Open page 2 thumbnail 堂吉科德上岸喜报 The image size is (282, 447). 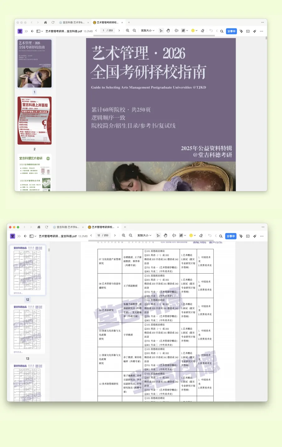point(35,120)
